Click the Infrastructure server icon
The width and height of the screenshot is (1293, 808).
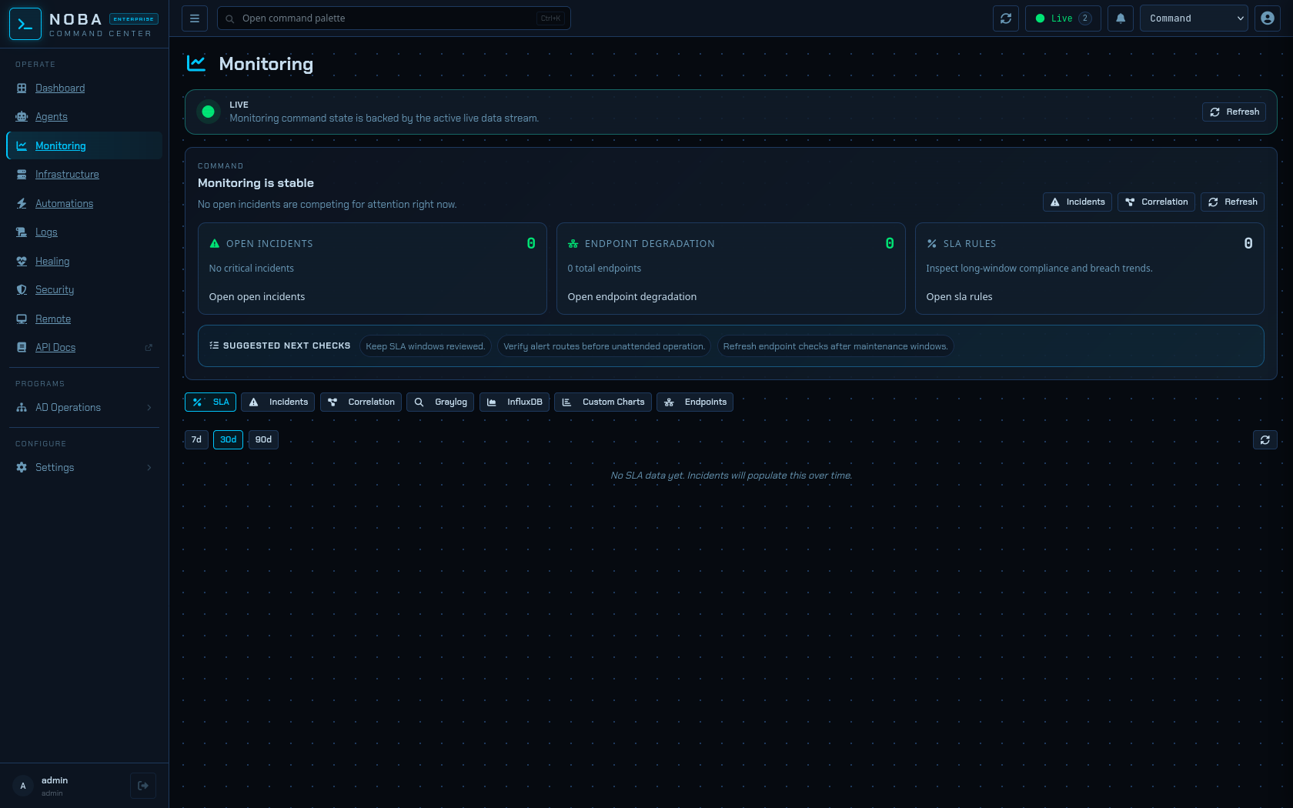pyautogui.click(x=22, y=175)
